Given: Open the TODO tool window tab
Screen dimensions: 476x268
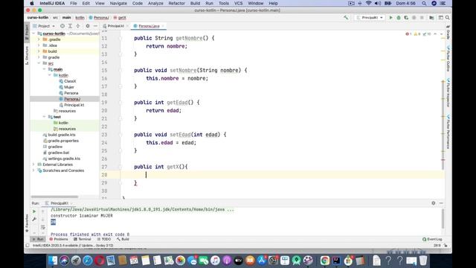Looking at the screenshot, I should click(104, 239).
